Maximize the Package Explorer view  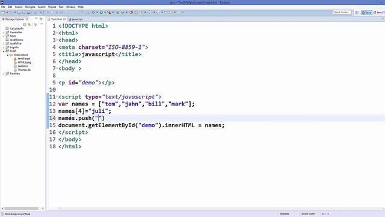(41, 19)
